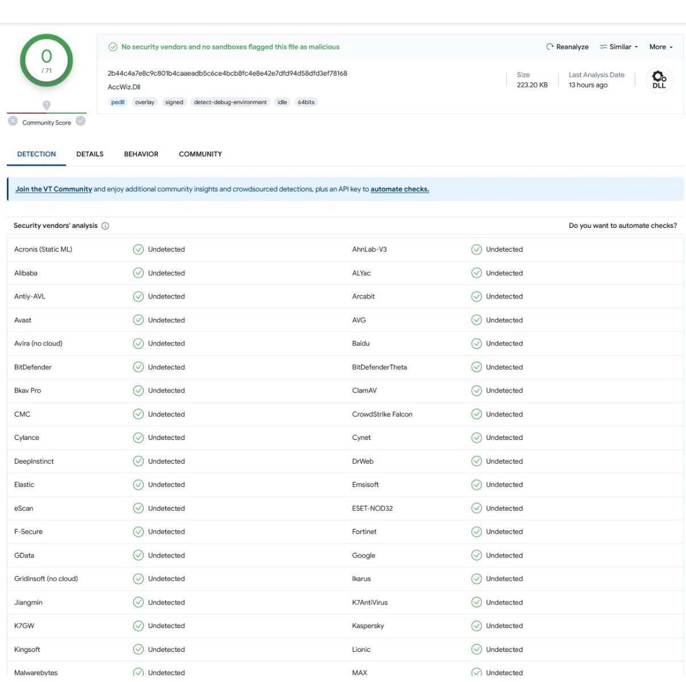
Task: Click the BitDefenderTheta vendor name
Action: pos(380,367)
